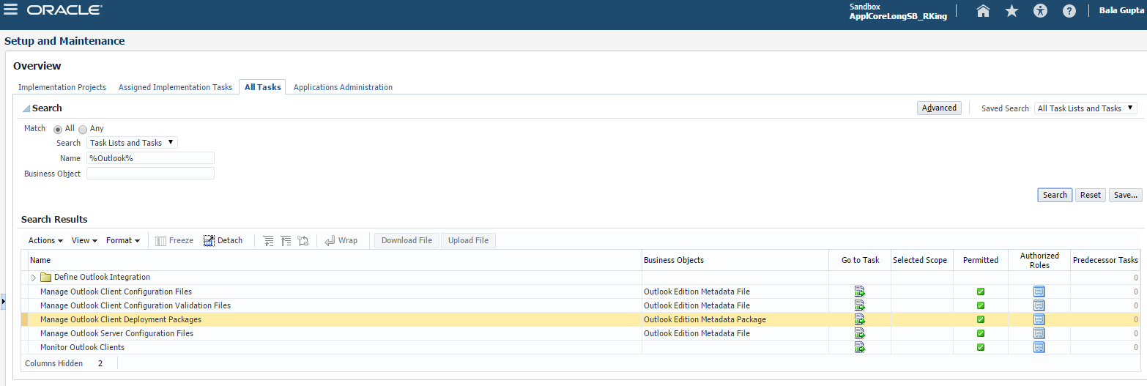
Task: Collapse the Search panel disclosure triangle
Action: pos(26,108)
